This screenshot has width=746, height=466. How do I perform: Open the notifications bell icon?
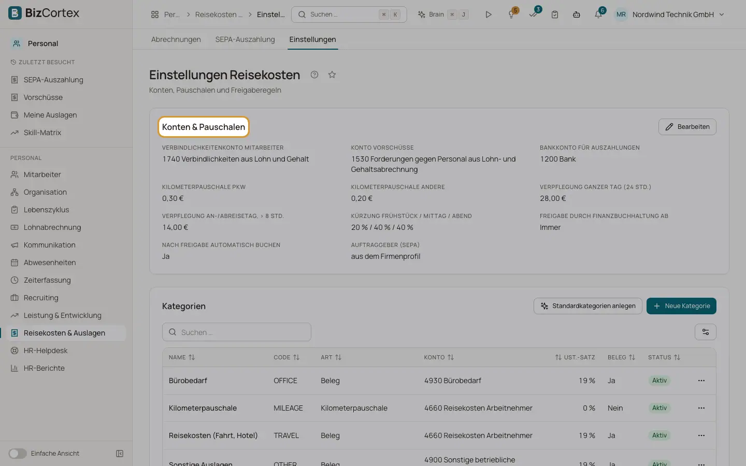pyautogui.click(x=598, y=14)
